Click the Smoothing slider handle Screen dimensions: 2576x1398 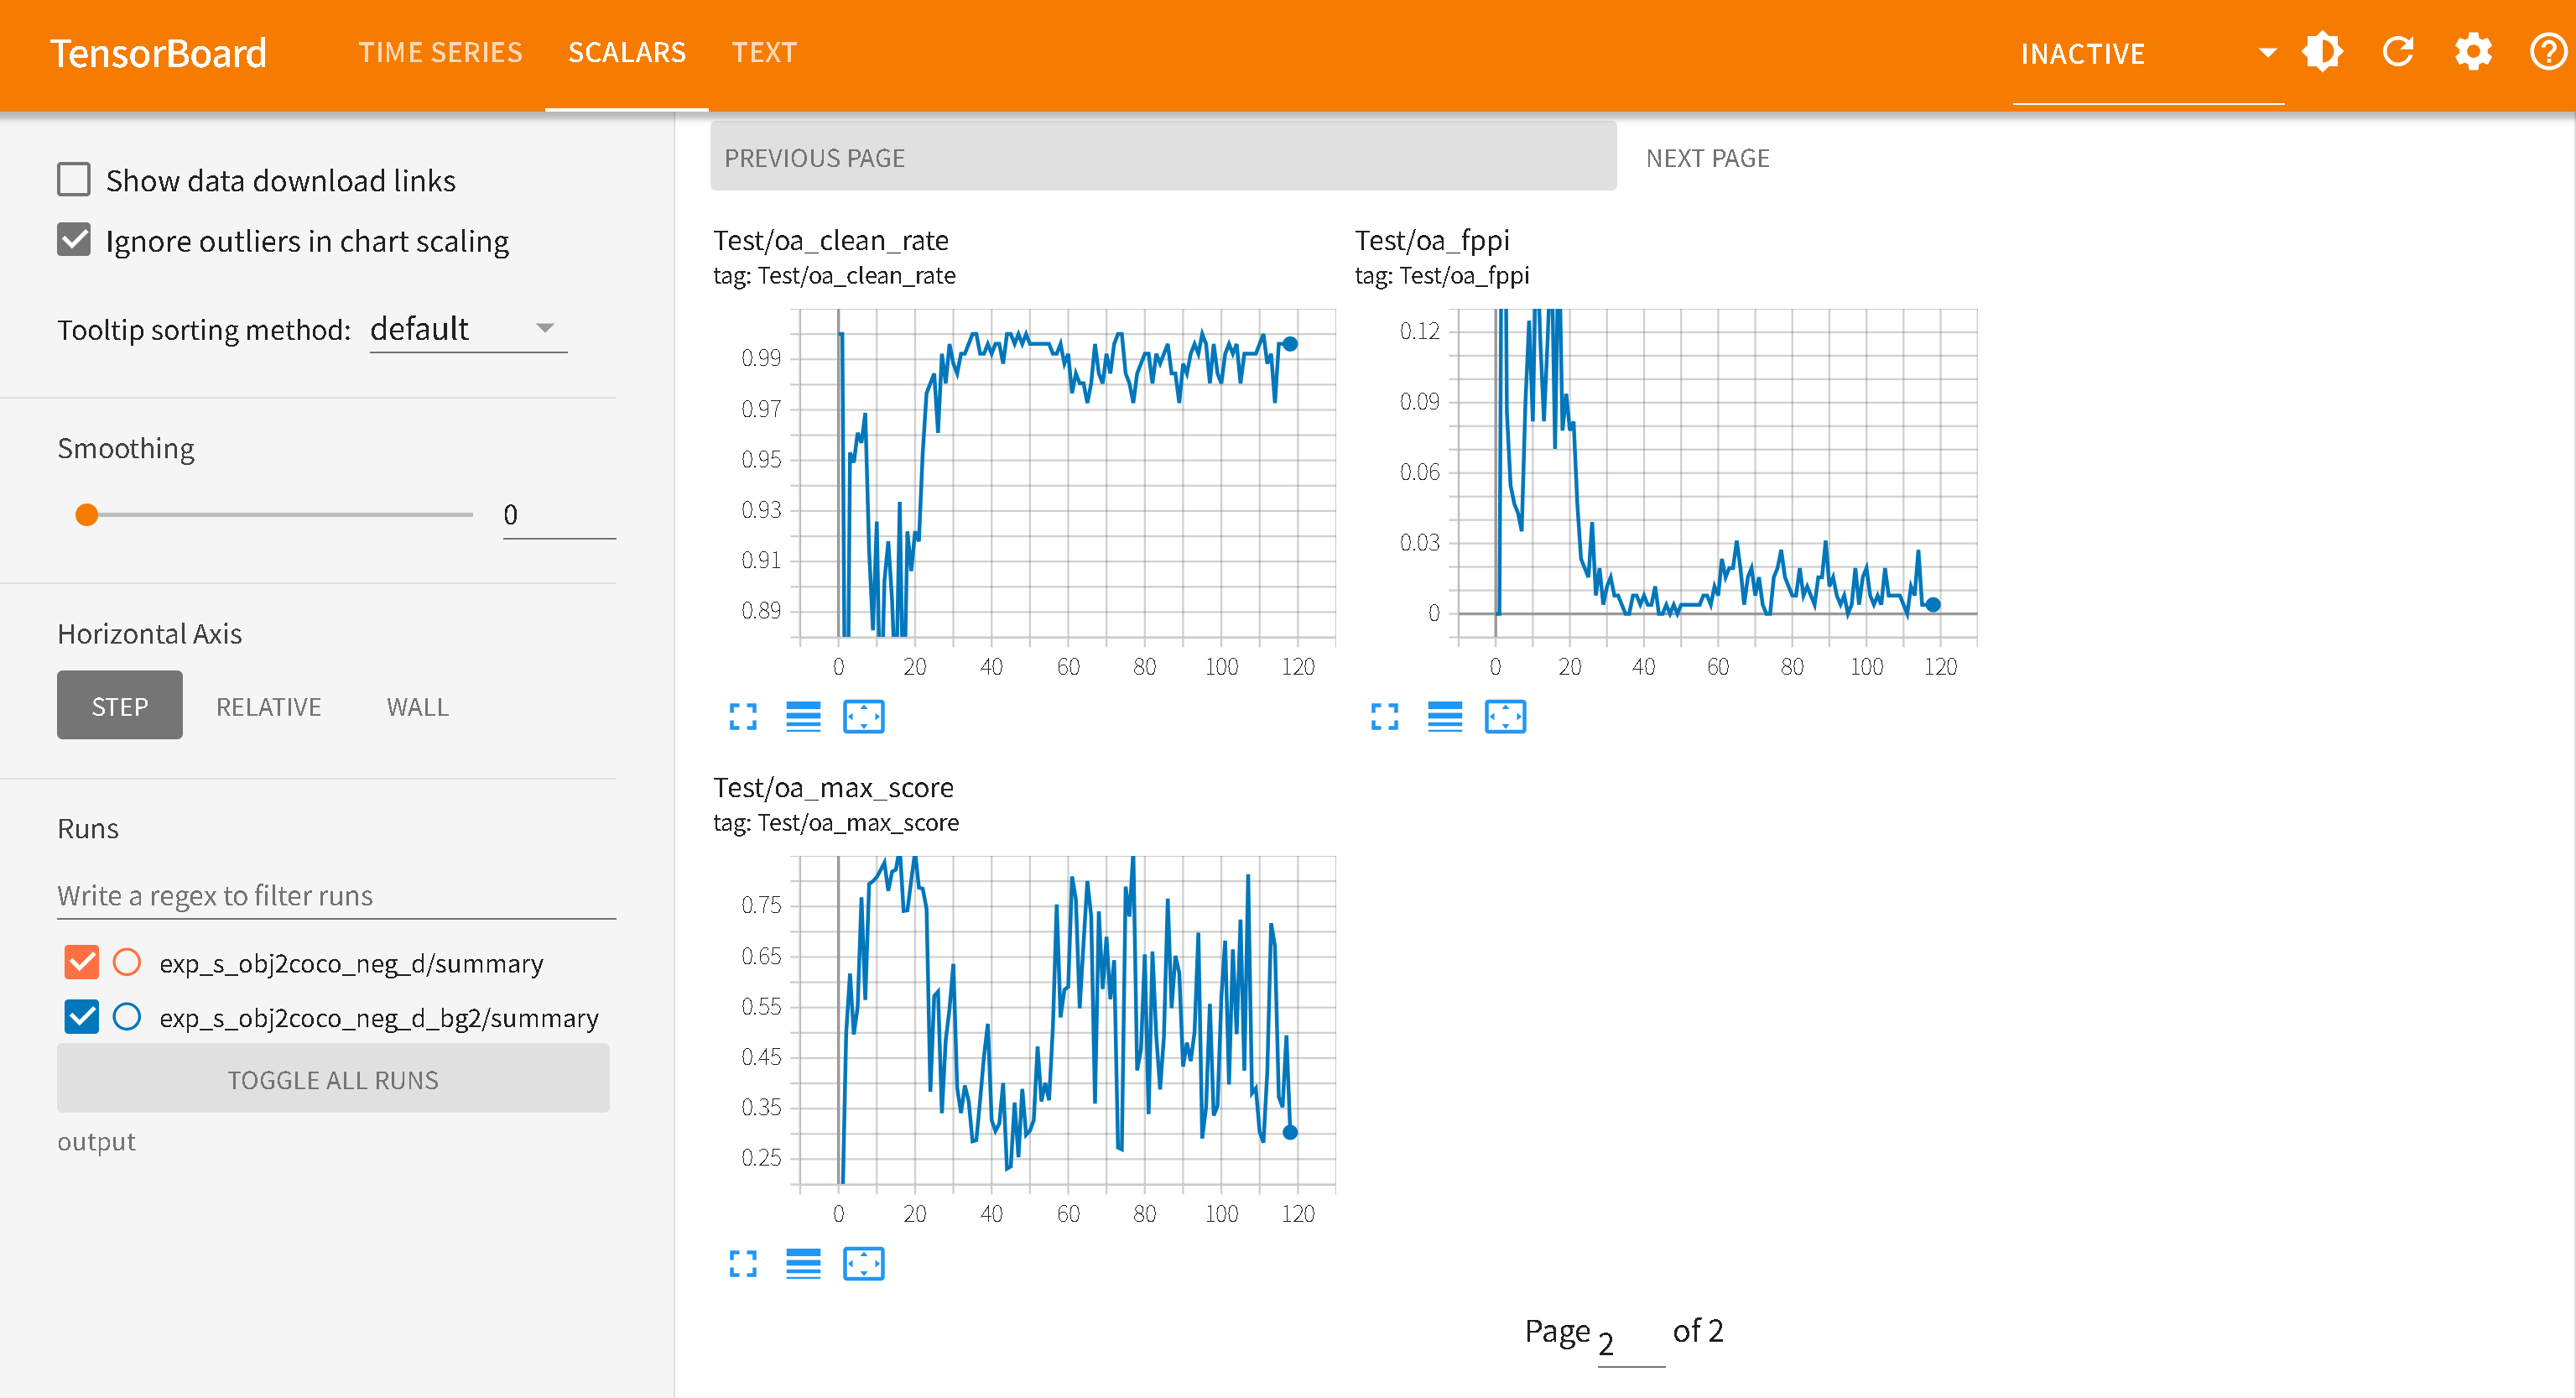(x=87, y=514)
